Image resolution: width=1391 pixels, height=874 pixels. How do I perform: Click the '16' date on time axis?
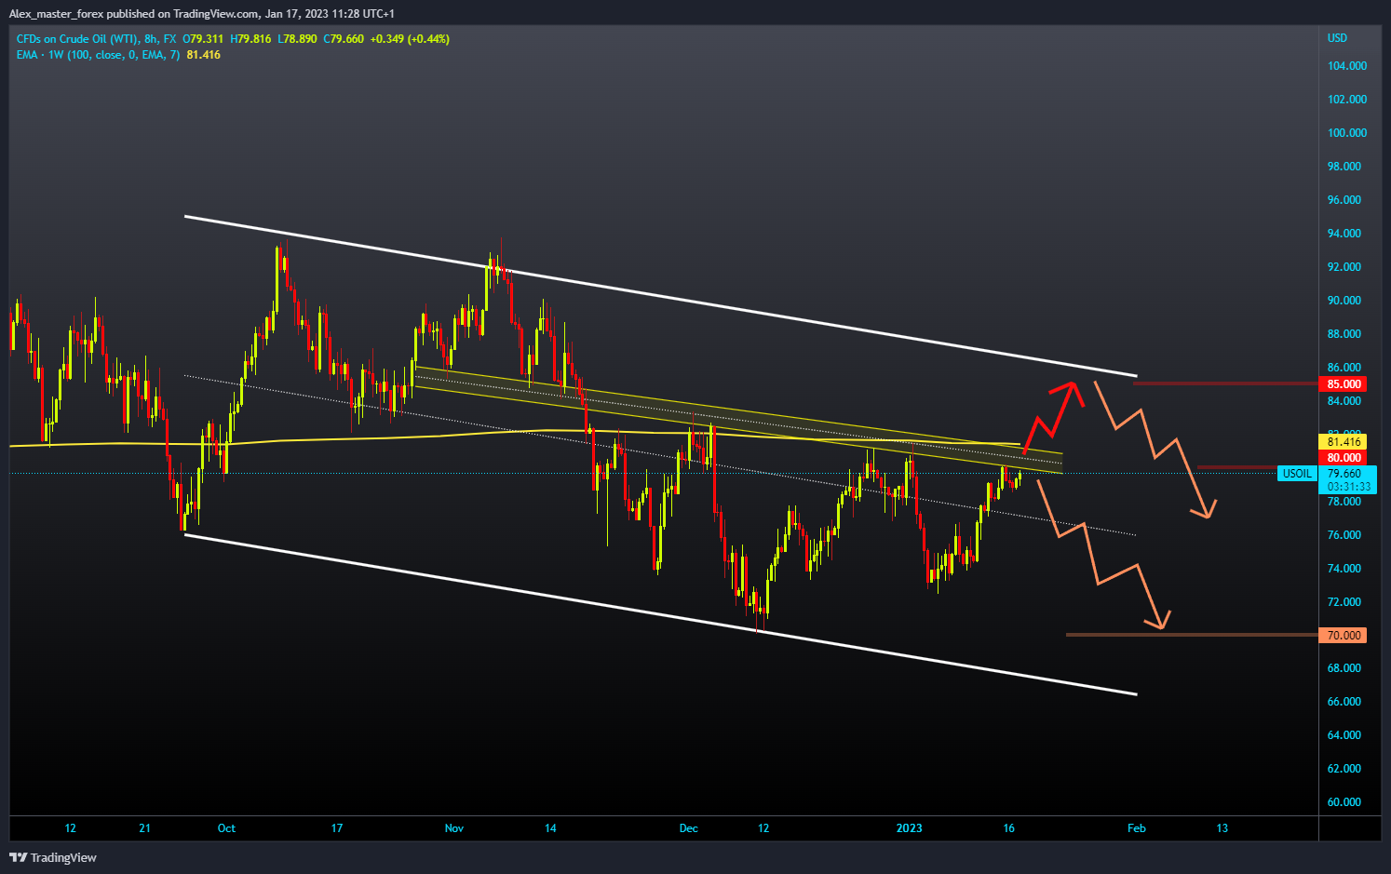tap(1009, 828)
